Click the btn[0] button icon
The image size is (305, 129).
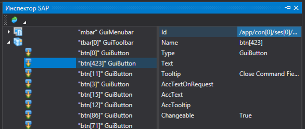(29, 53)
